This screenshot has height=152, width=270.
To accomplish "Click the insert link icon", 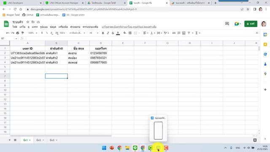I will pyautogui.click(x=174, y=33).
